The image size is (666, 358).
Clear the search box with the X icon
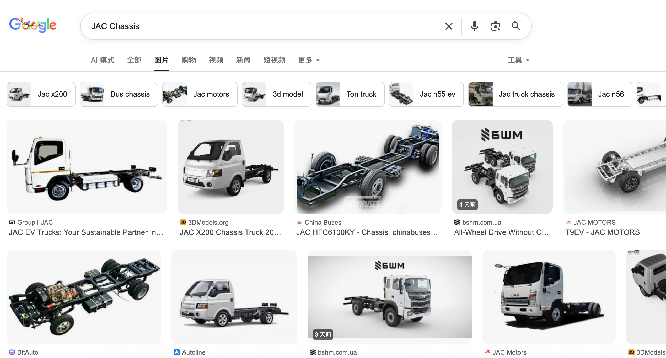(x=449, y=26)
